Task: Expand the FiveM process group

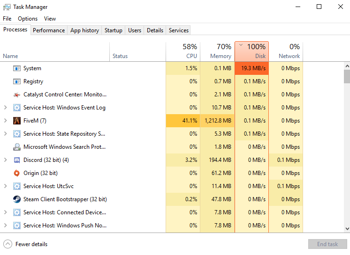Action: coord(5,121)
